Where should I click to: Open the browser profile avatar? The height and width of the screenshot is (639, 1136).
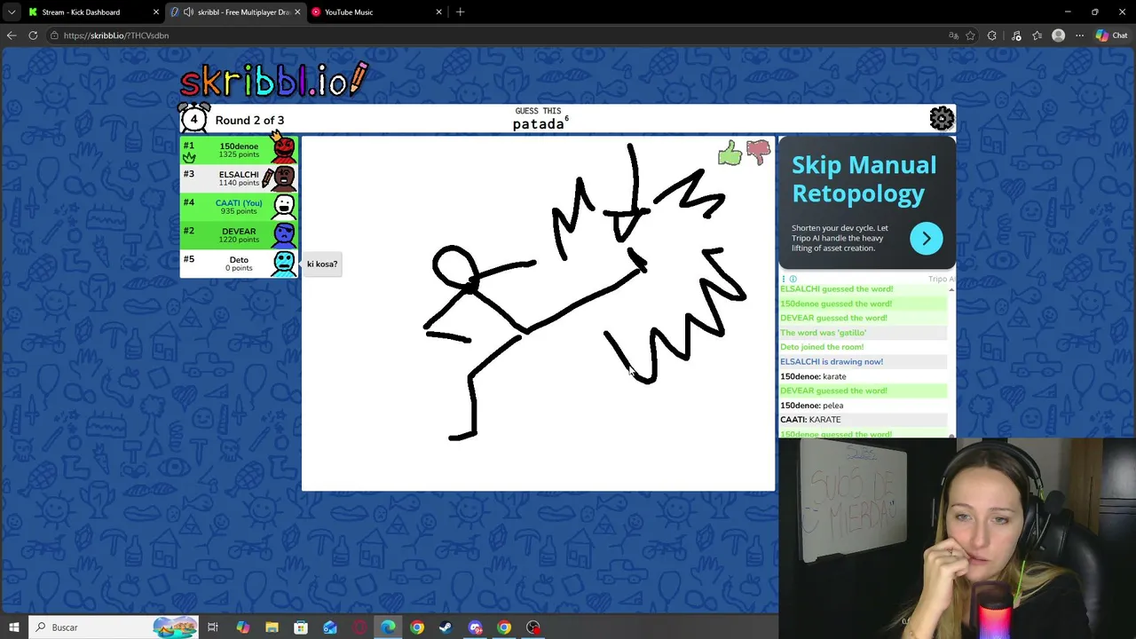(x=1058, y=35)
